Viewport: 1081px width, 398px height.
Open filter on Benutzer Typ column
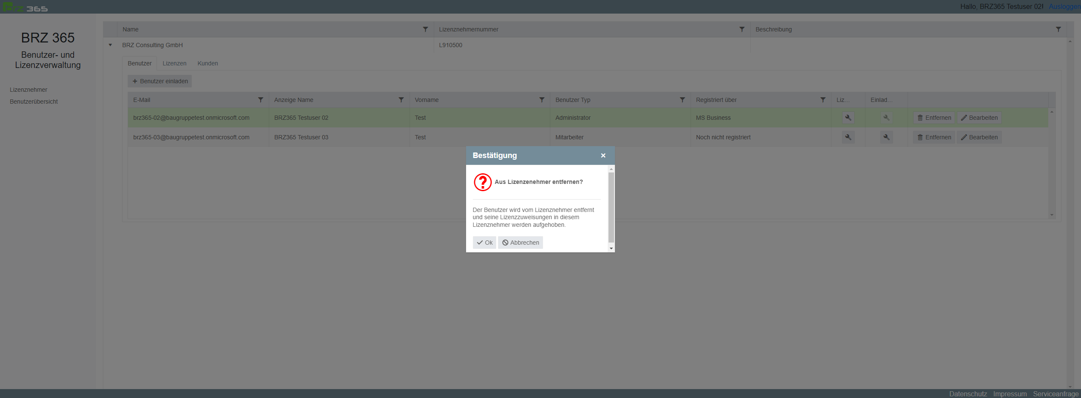(x=682, y=100)
